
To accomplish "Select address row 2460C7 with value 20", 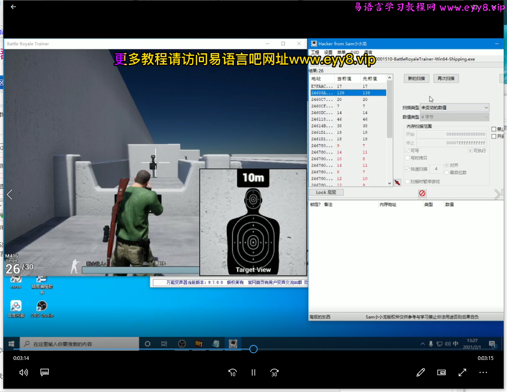I will [x=348, y=100].
